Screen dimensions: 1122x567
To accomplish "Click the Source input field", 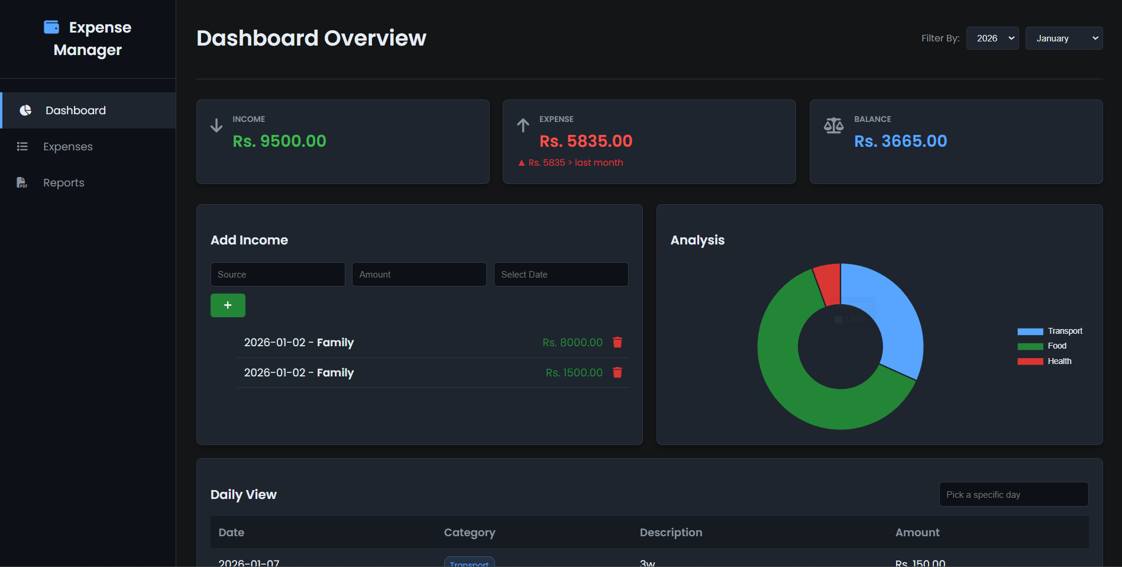I will (277, 275).
